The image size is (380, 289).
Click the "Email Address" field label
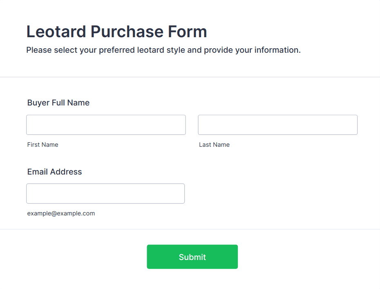[x=54, y=172]
